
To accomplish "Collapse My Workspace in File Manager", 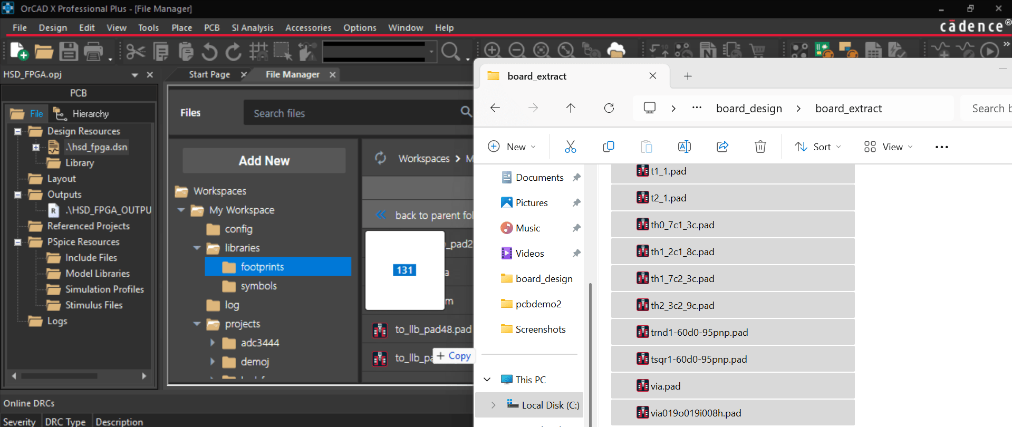I will pos(181,210).
